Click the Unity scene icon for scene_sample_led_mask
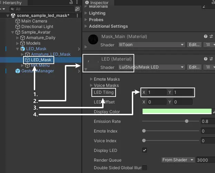Viewport: 215px width, 173px height. point(13,16)
